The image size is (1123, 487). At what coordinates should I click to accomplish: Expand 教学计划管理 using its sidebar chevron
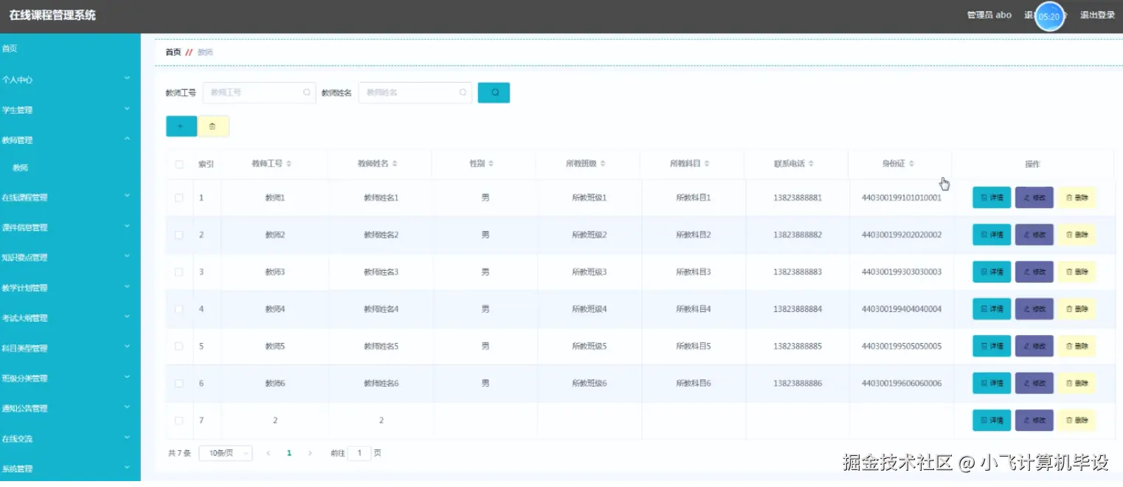[127, 286]
